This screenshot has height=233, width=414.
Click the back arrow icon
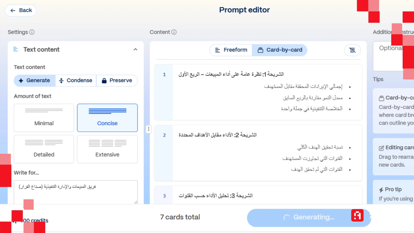pos(12,10)
